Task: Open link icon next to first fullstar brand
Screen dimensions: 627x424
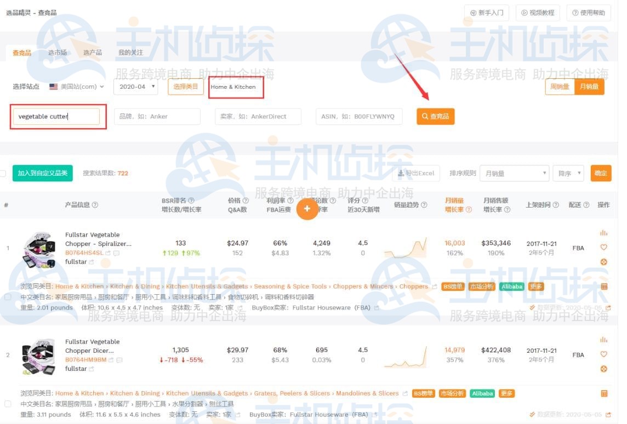Action: click(91, 262)
